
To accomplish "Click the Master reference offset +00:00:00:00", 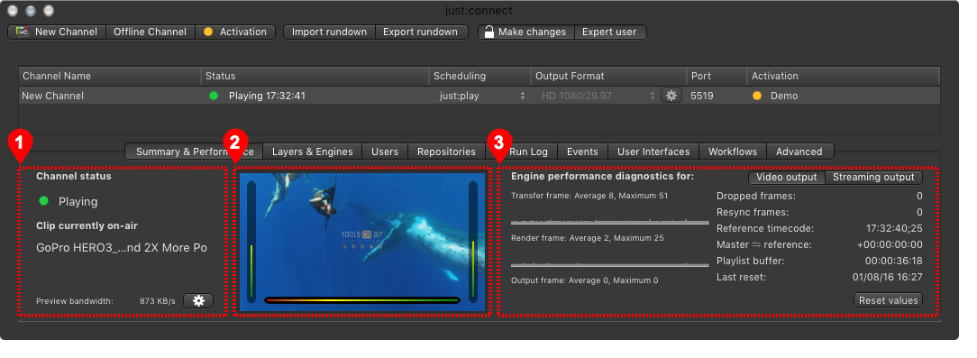I will 890,244.
